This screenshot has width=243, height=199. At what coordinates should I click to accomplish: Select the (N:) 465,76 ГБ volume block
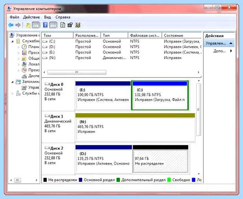pyautogui.click(x=135, y=127)
